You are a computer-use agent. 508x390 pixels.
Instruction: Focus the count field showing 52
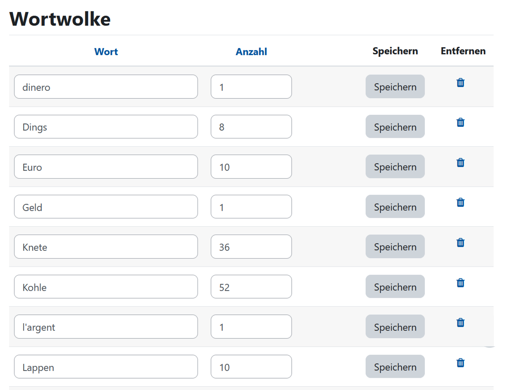tap(251, 287)
